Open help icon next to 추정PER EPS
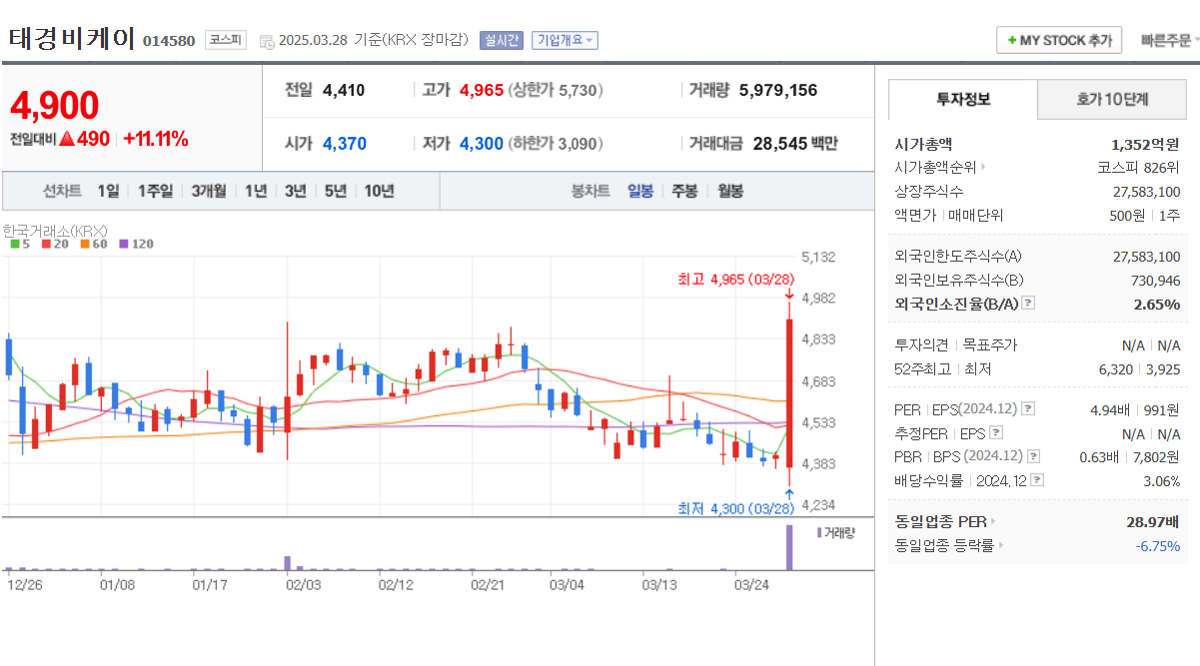The image size is (1200, 666). tap(995, 433)
